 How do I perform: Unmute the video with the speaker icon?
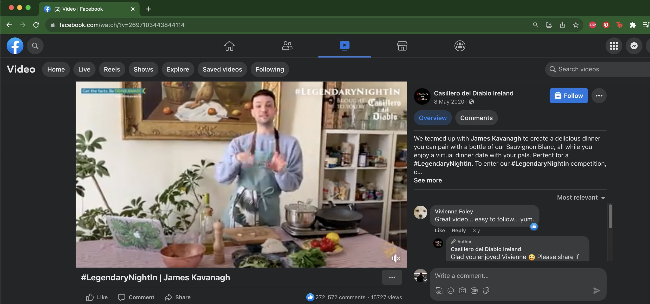point(395,258)
